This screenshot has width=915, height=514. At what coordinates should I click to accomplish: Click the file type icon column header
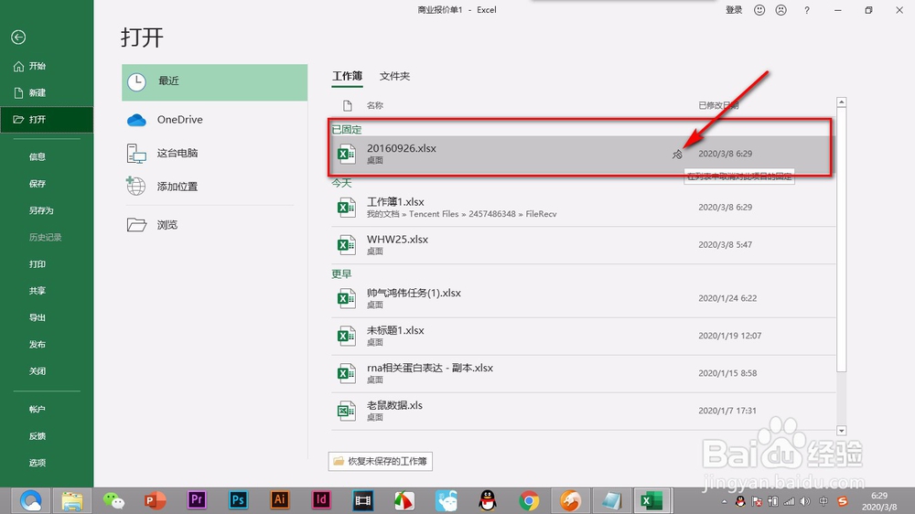(348, 105)
